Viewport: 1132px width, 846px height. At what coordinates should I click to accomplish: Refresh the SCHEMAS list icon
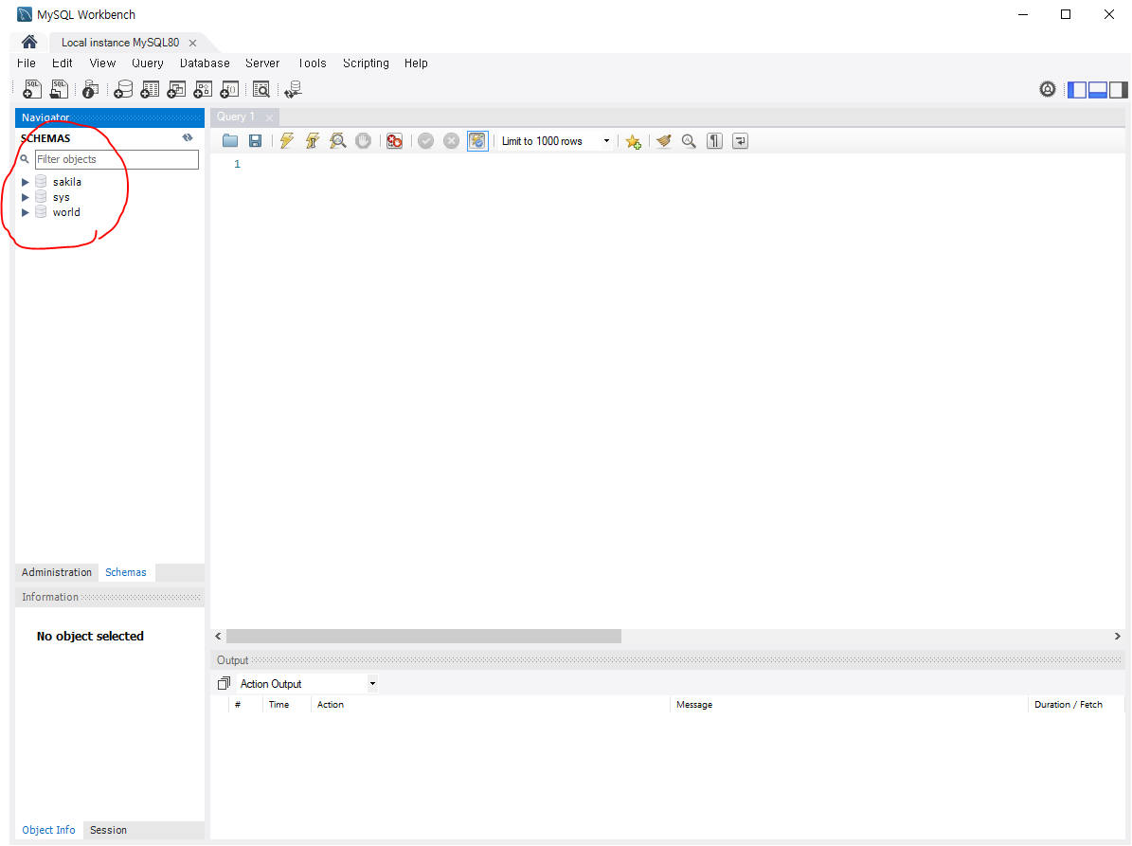click(x=188, y=138)
